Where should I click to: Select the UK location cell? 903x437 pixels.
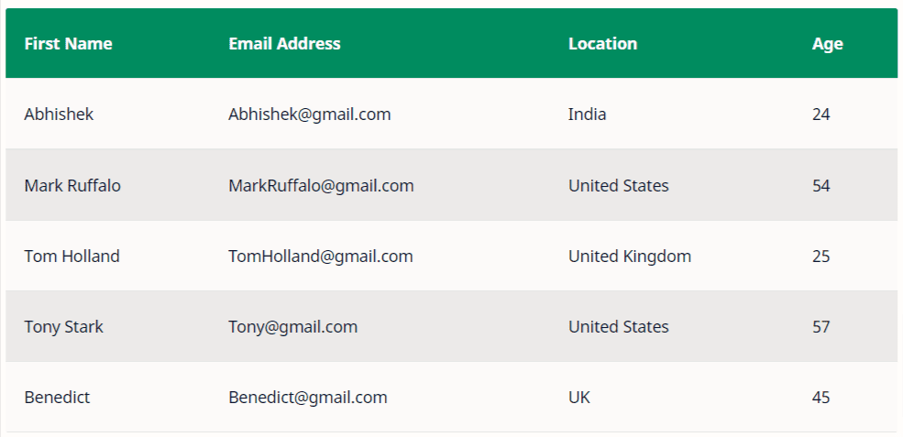(x=579, y=398)
